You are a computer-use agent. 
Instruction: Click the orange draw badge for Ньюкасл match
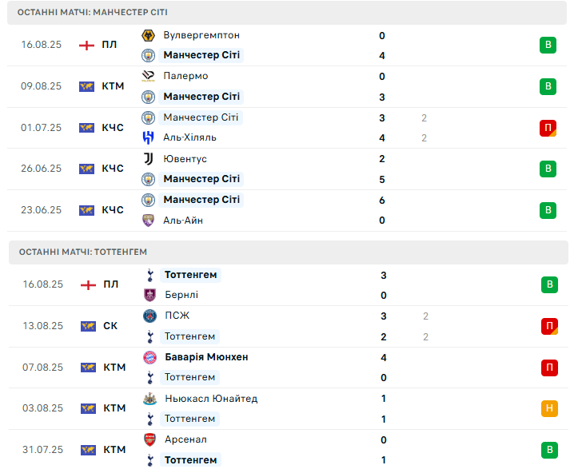[x=549, y=408]
